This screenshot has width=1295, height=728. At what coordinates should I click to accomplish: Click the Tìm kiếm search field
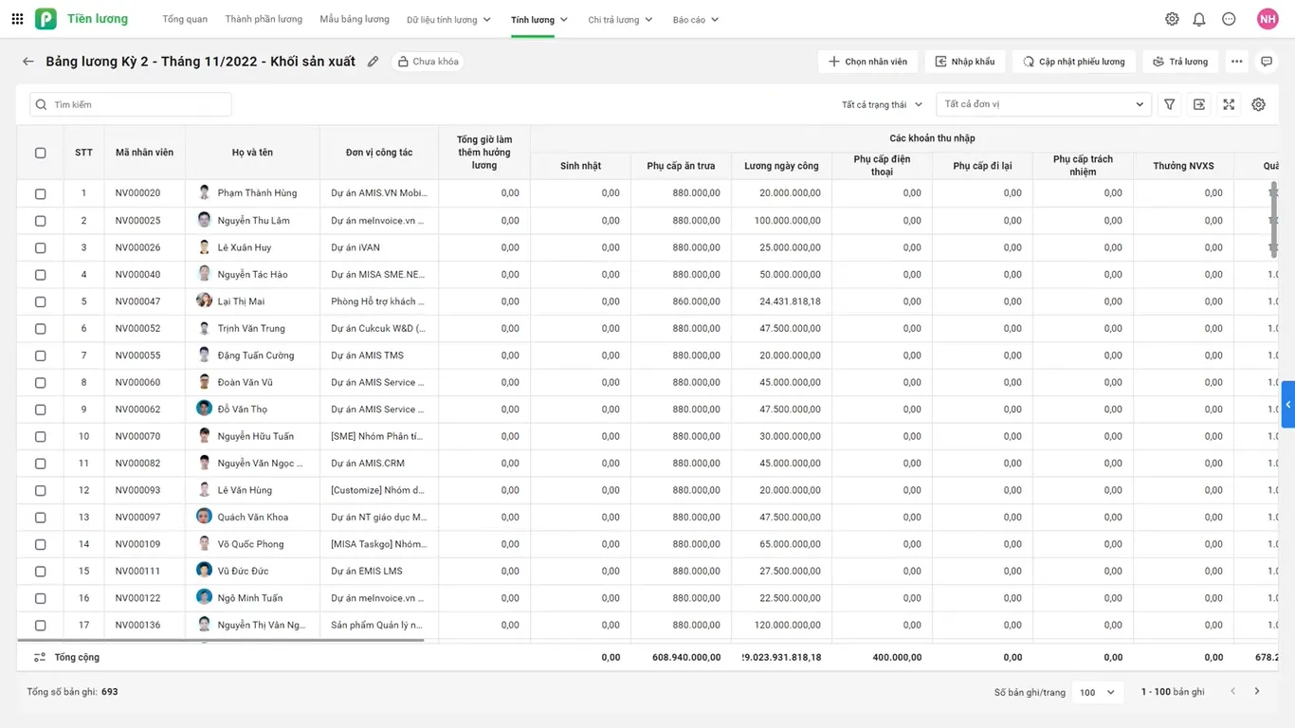[x=131, y=104]
